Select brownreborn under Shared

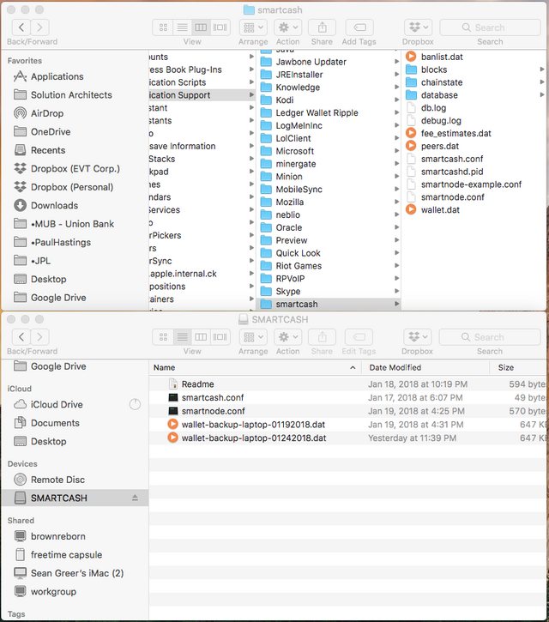click(58, 536)
